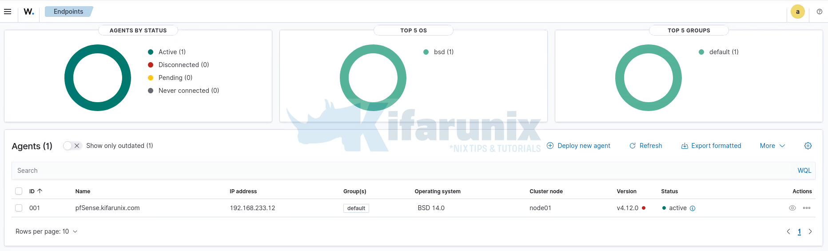Click the Top 5 OS donut chart
This screenshot has height=251, width=828.
[373, 78]
